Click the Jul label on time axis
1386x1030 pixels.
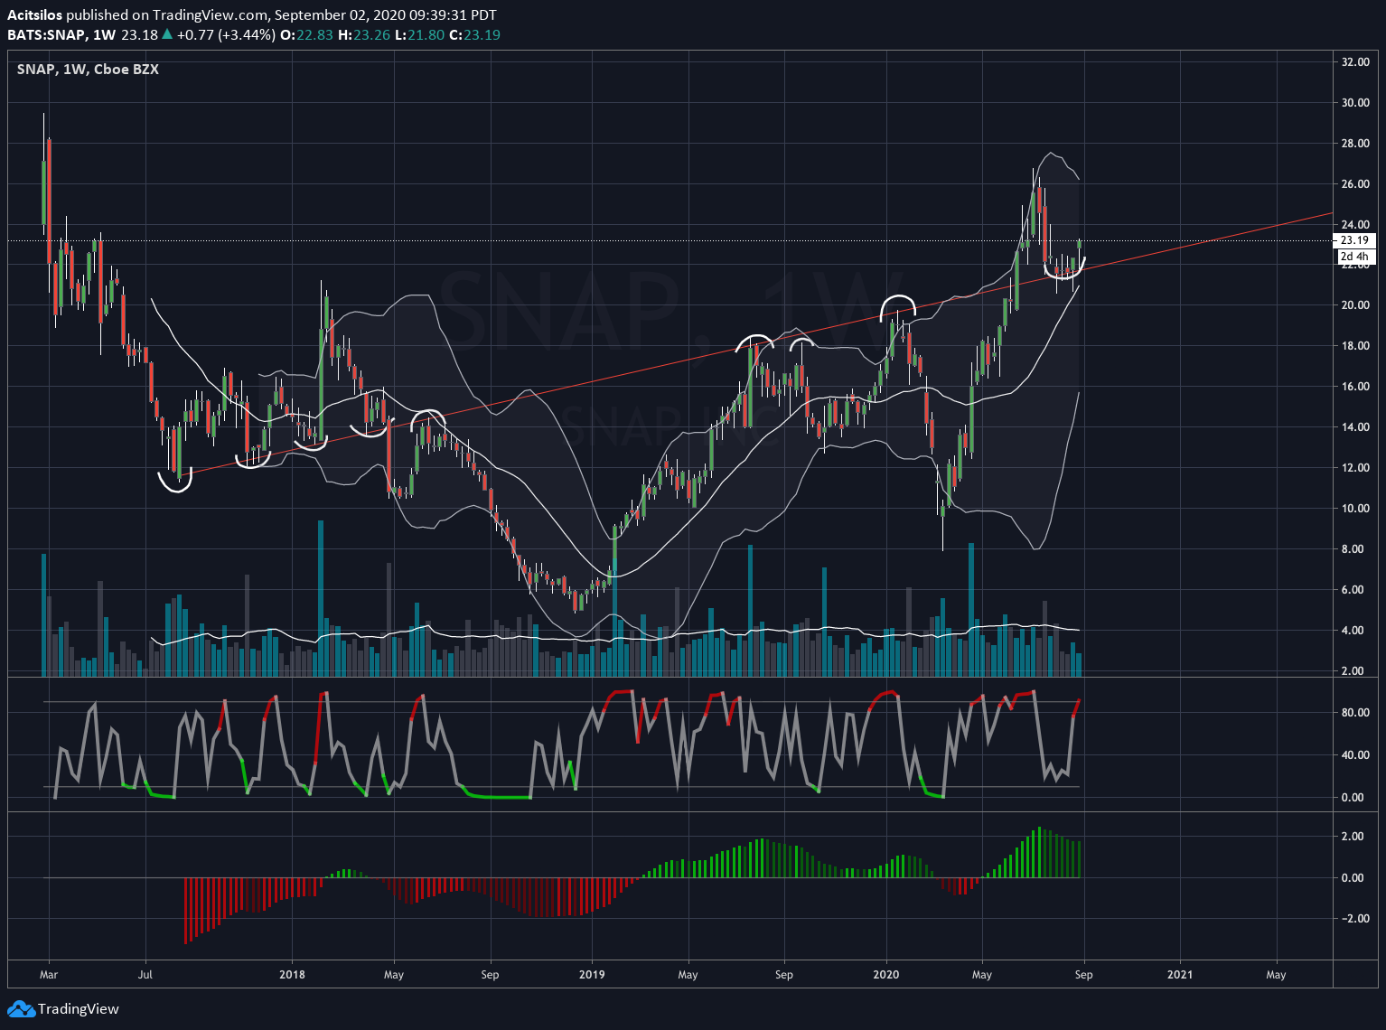[145, 975]
